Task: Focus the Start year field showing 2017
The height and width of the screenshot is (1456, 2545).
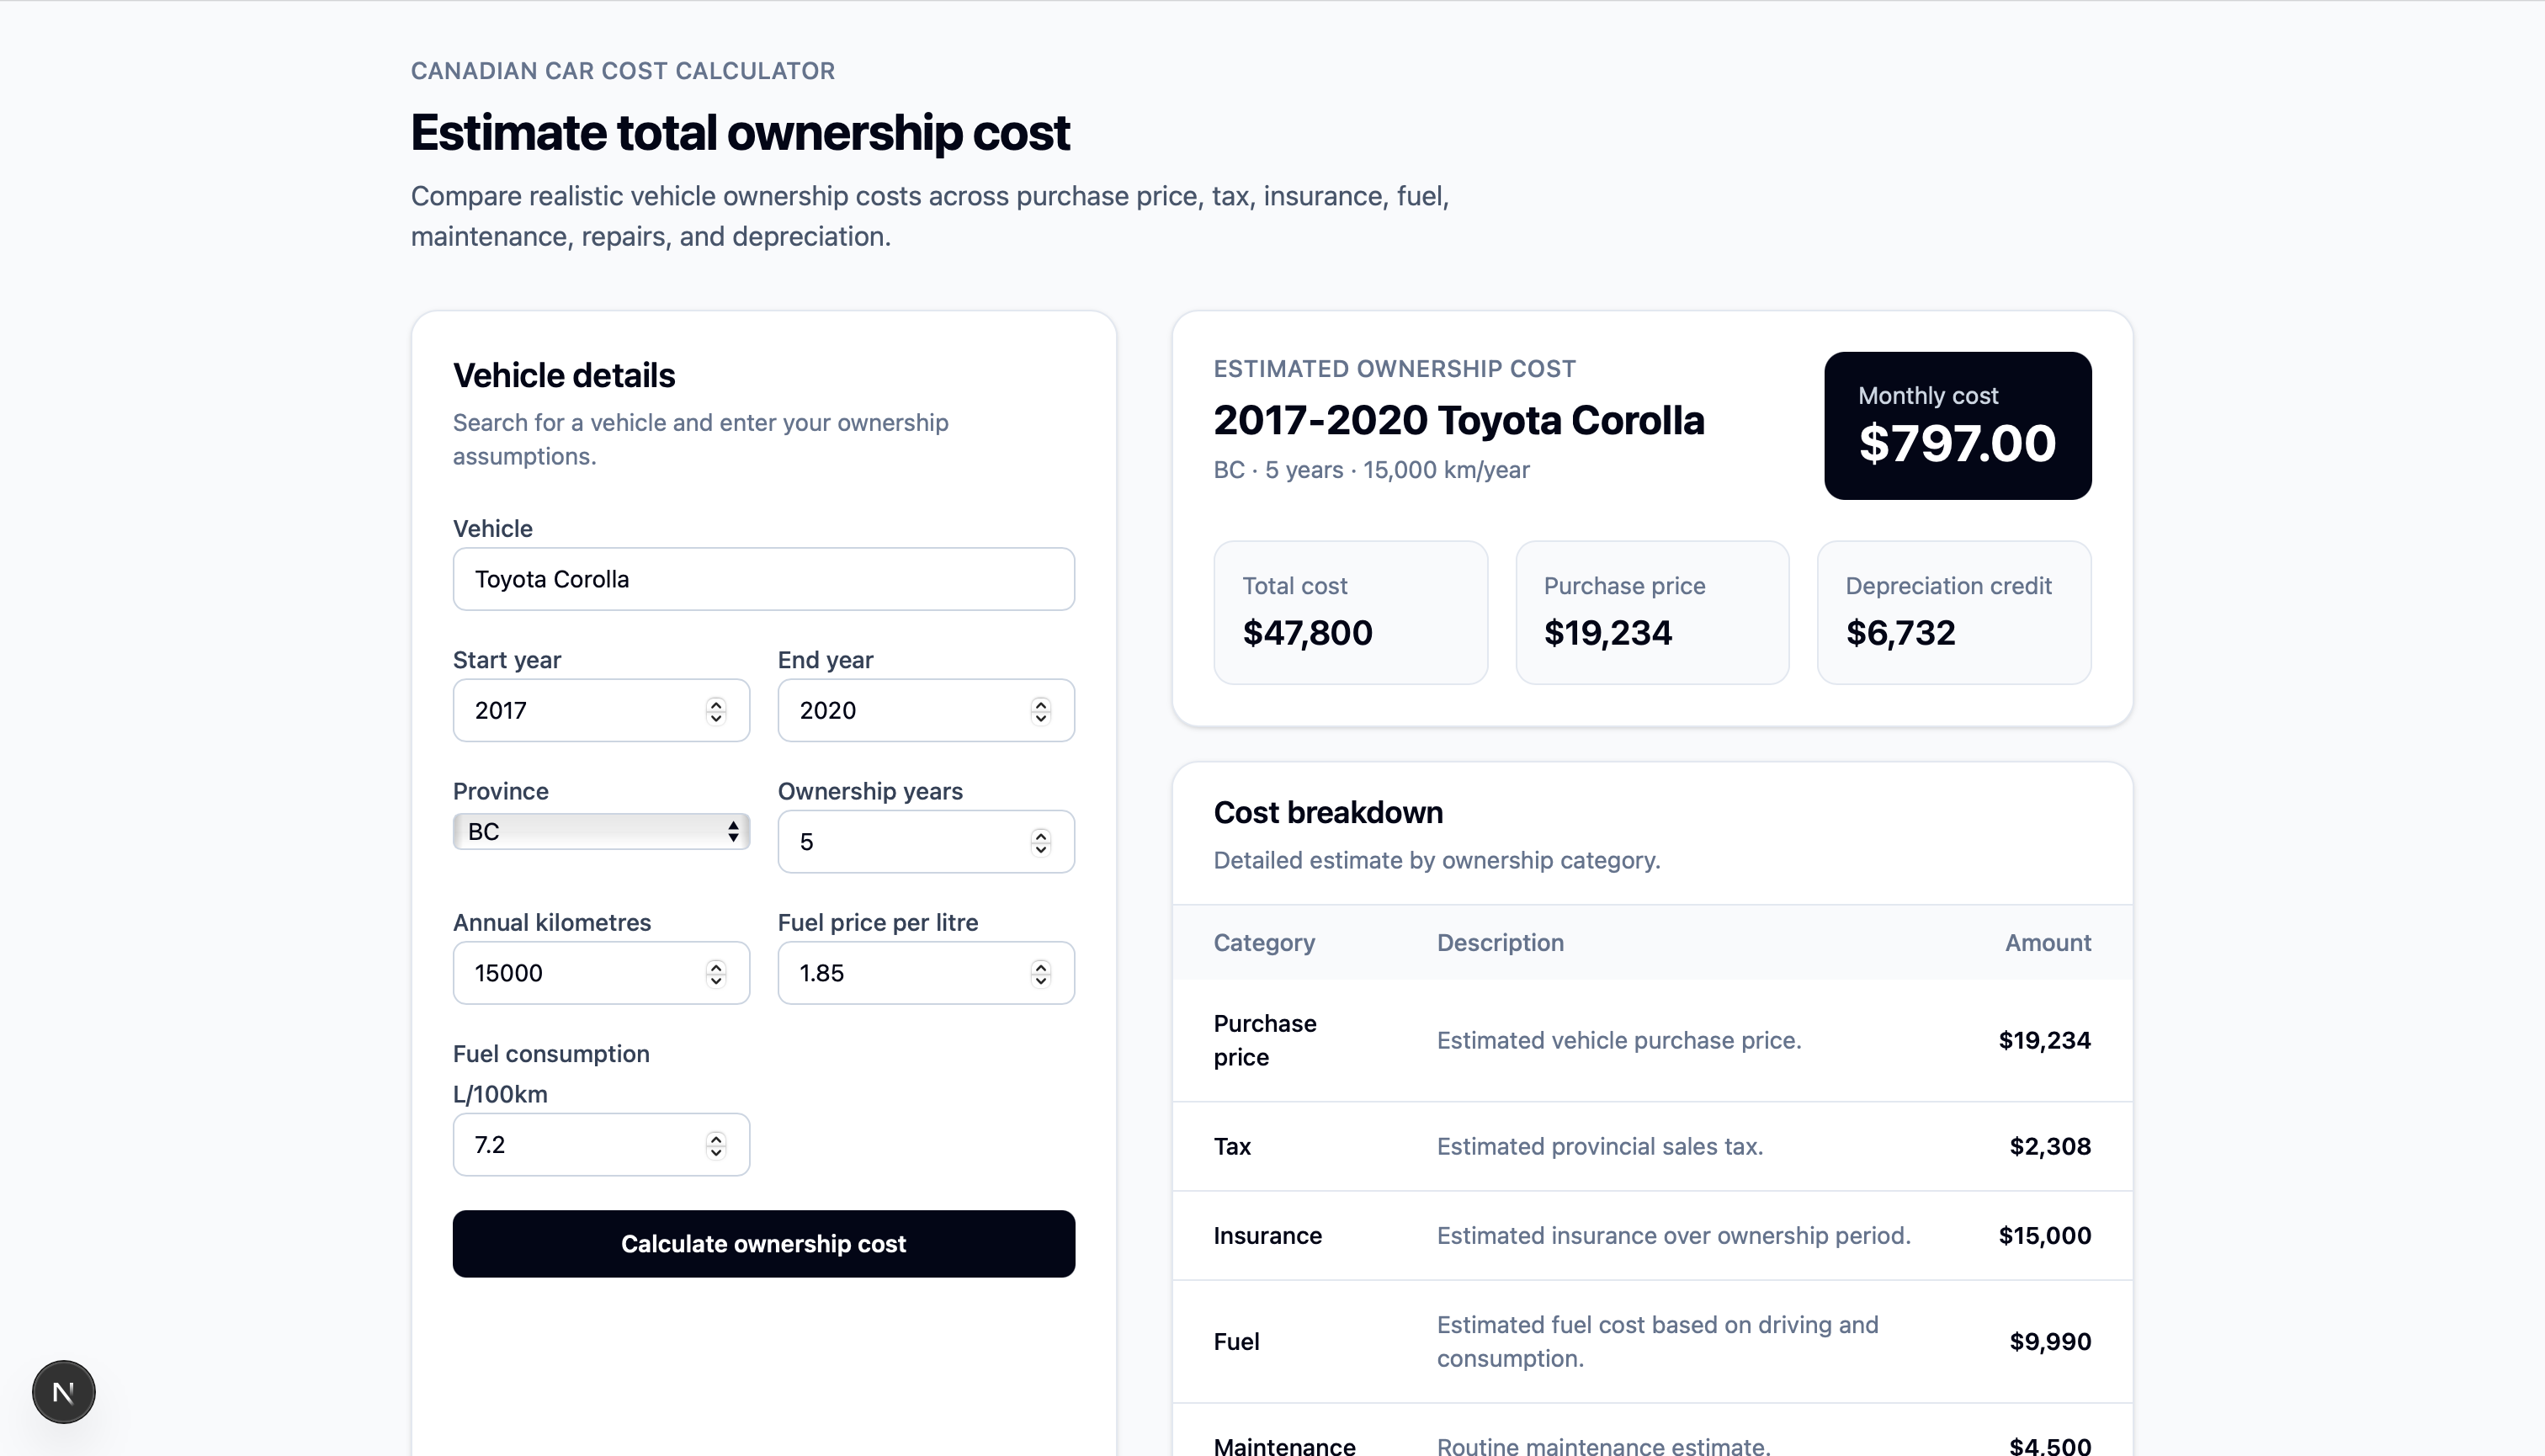Action: tap(601, 710)
